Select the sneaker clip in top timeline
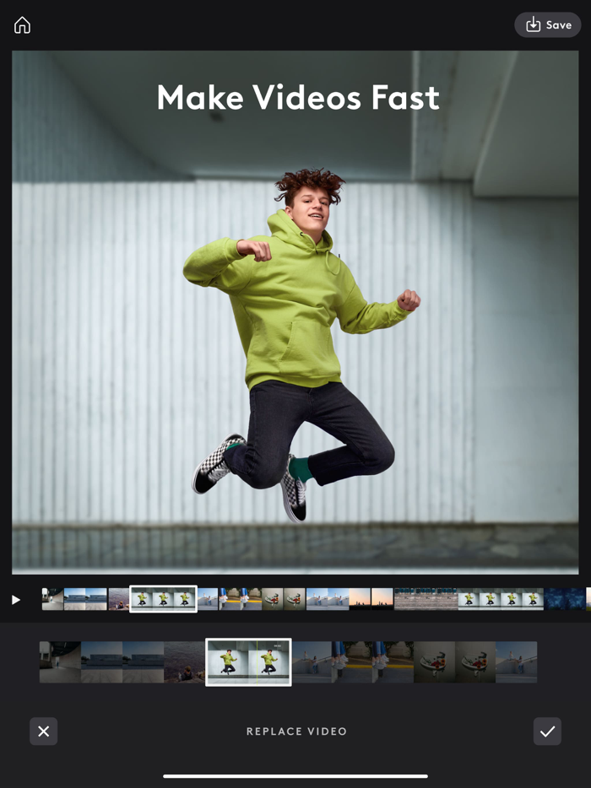The width and height of the screenshot is (591, 788). tap(284, 599)
